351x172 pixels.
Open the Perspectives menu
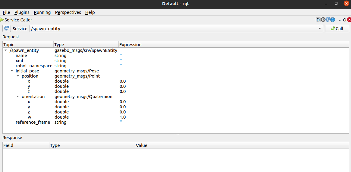[68, 12]
